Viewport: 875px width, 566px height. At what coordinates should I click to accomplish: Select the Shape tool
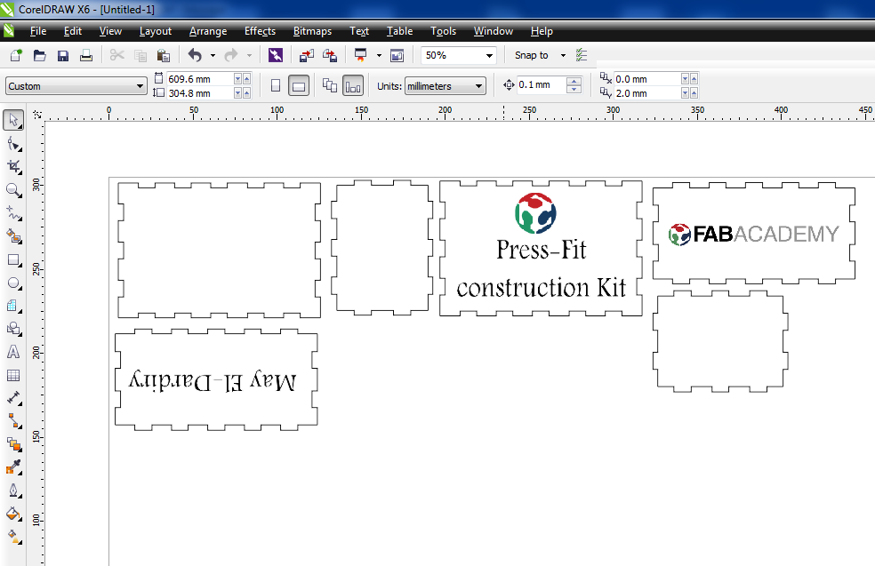click(13, 144)
